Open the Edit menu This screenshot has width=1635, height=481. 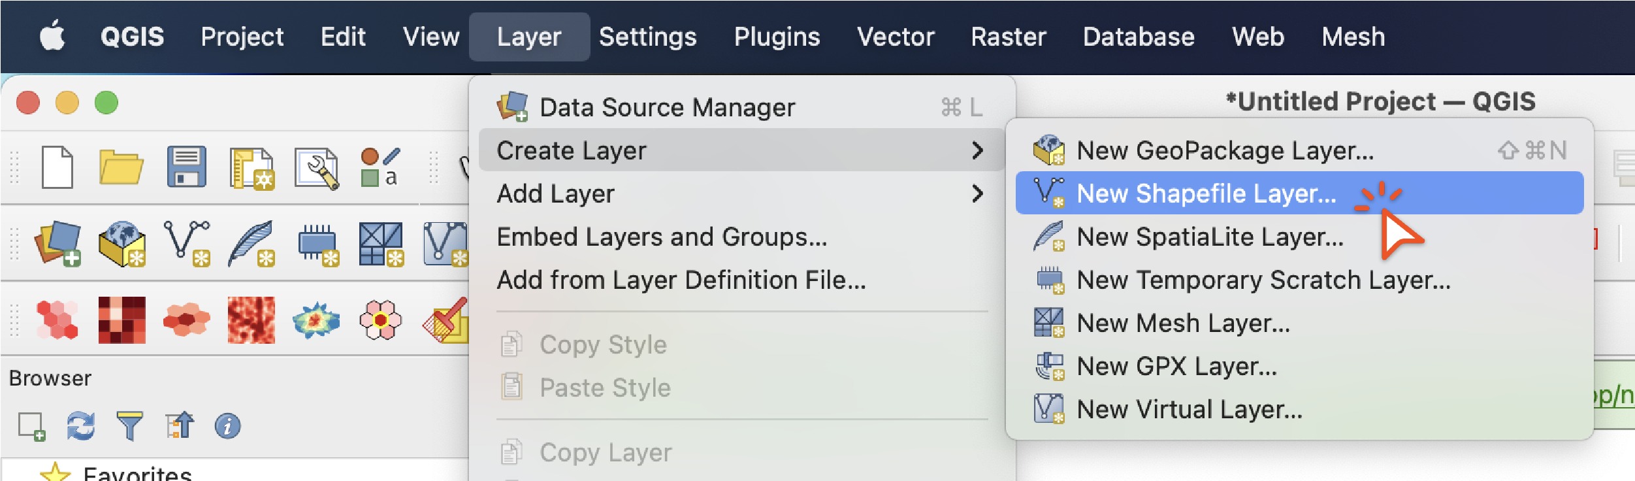pos(343,37)
